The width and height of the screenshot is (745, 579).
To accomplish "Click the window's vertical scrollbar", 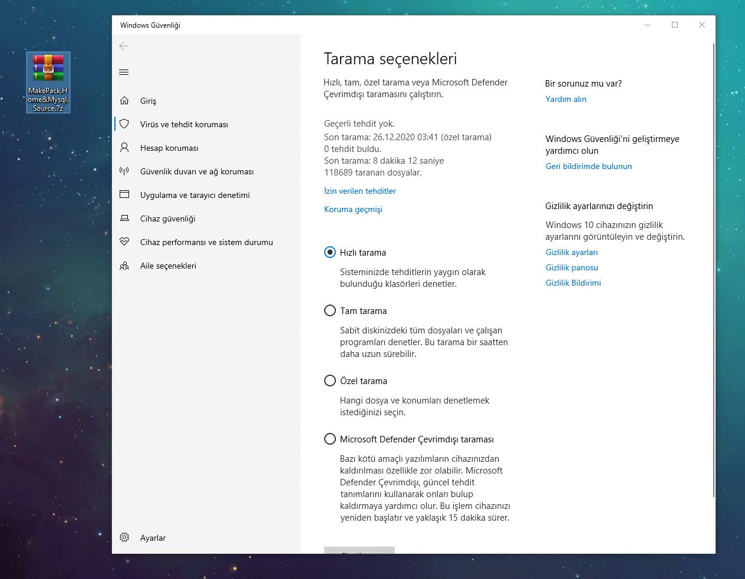I will point(714,271).
